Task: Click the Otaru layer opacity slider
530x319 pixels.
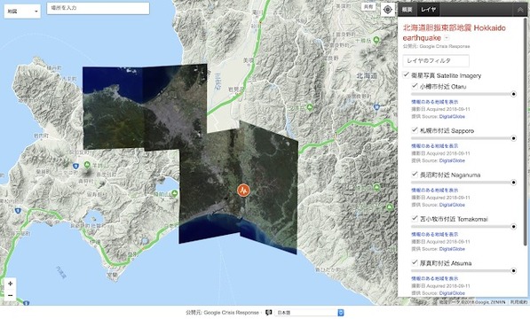Action: (463, 94)
